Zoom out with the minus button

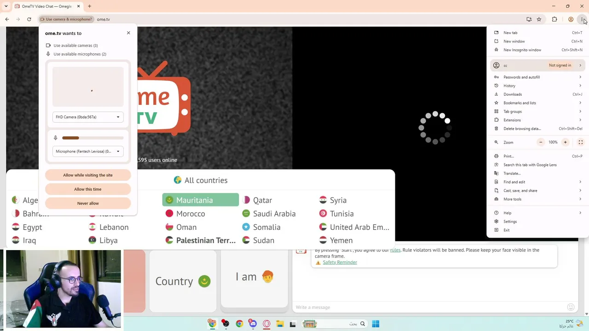pos(541,143)
